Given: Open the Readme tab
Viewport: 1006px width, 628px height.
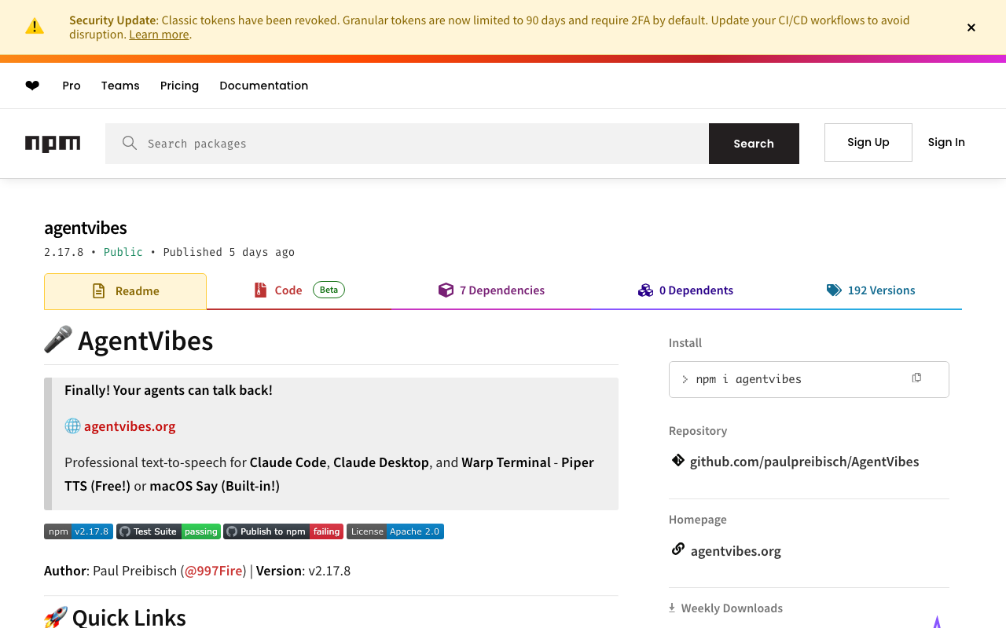Looking at the screenshot, I should pyautogui.click(x=126, y=291).
